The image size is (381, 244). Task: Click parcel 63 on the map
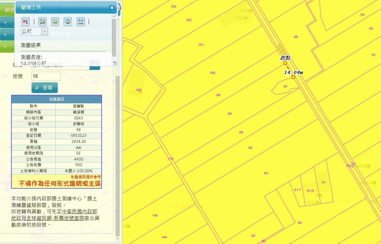point(371,29)
